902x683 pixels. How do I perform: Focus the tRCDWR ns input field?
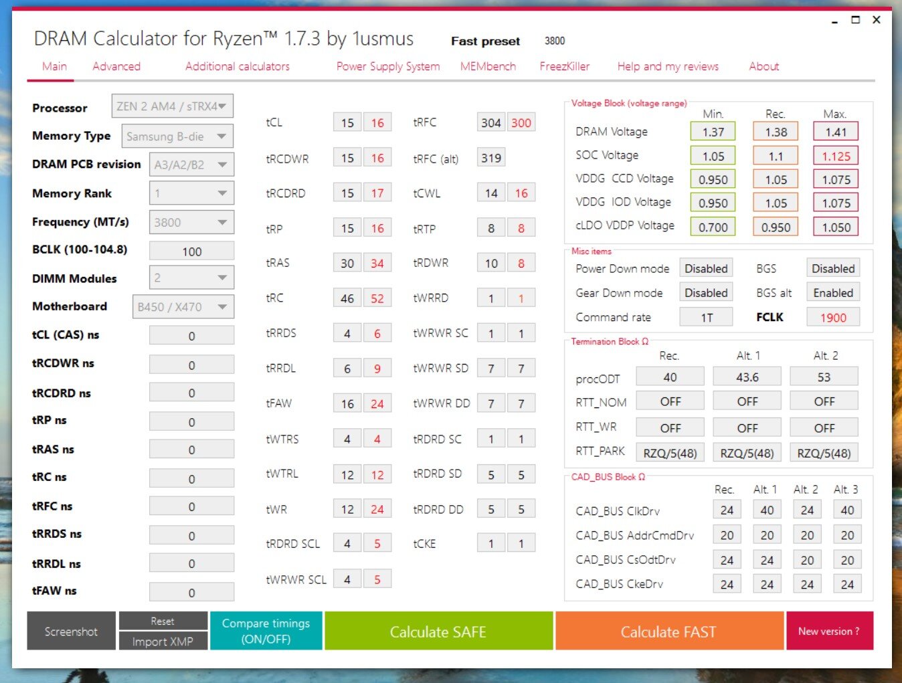tap(191, 365)
